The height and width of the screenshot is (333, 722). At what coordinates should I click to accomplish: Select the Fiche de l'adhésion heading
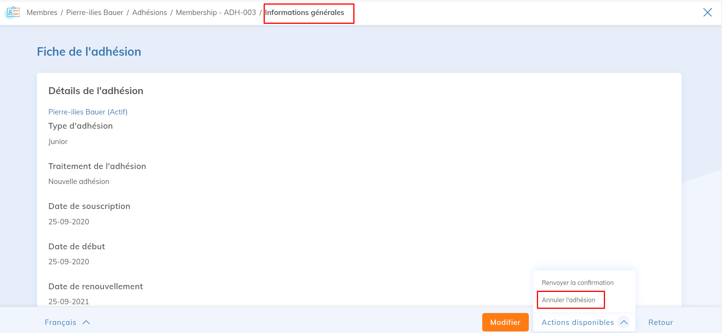tap(89, 51)
